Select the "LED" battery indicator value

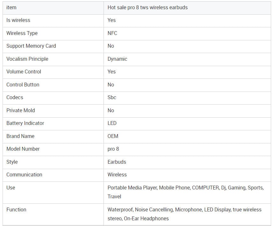[112, 123]
